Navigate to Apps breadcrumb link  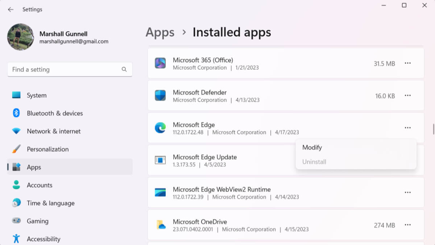[160, 32]
